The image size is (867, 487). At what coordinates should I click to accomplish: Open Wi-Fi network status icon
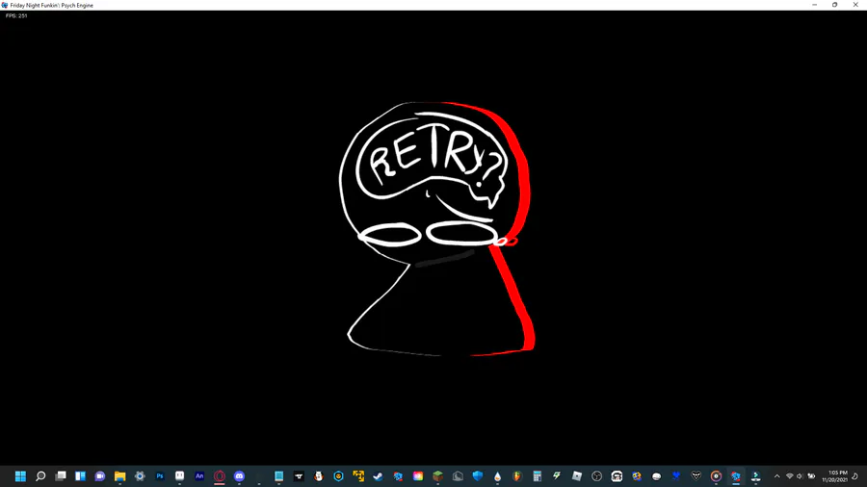[x=790, y=476]
